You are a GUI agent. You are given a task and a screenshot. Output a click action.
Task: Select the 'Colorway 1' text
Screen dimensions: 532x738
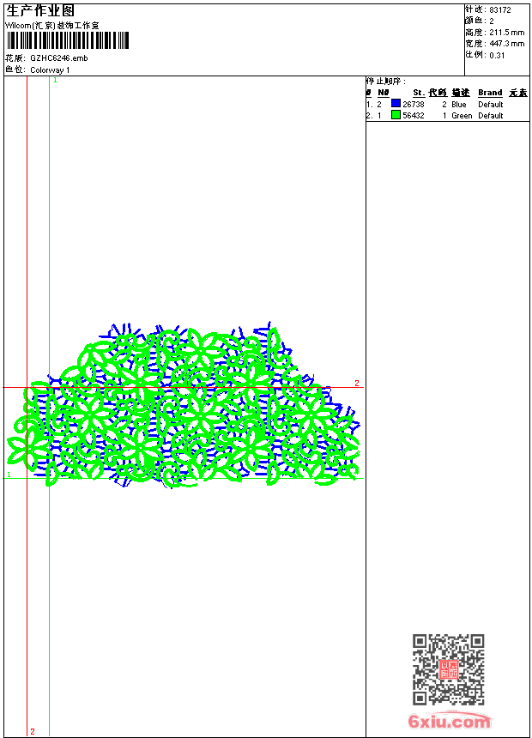tap(50, 70)
